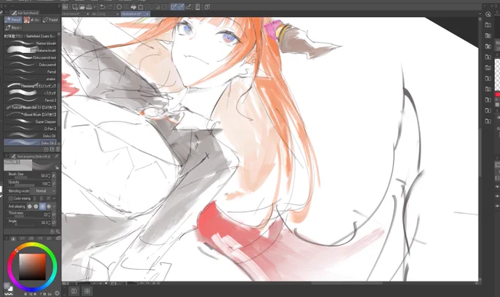Adjust the Thickness slider
500x297 pixels.
(x=23, y=216)
